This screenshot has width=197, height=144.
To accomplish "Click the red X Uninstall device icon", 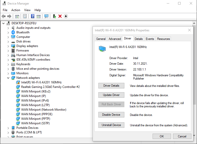I will tap(60, 16).
